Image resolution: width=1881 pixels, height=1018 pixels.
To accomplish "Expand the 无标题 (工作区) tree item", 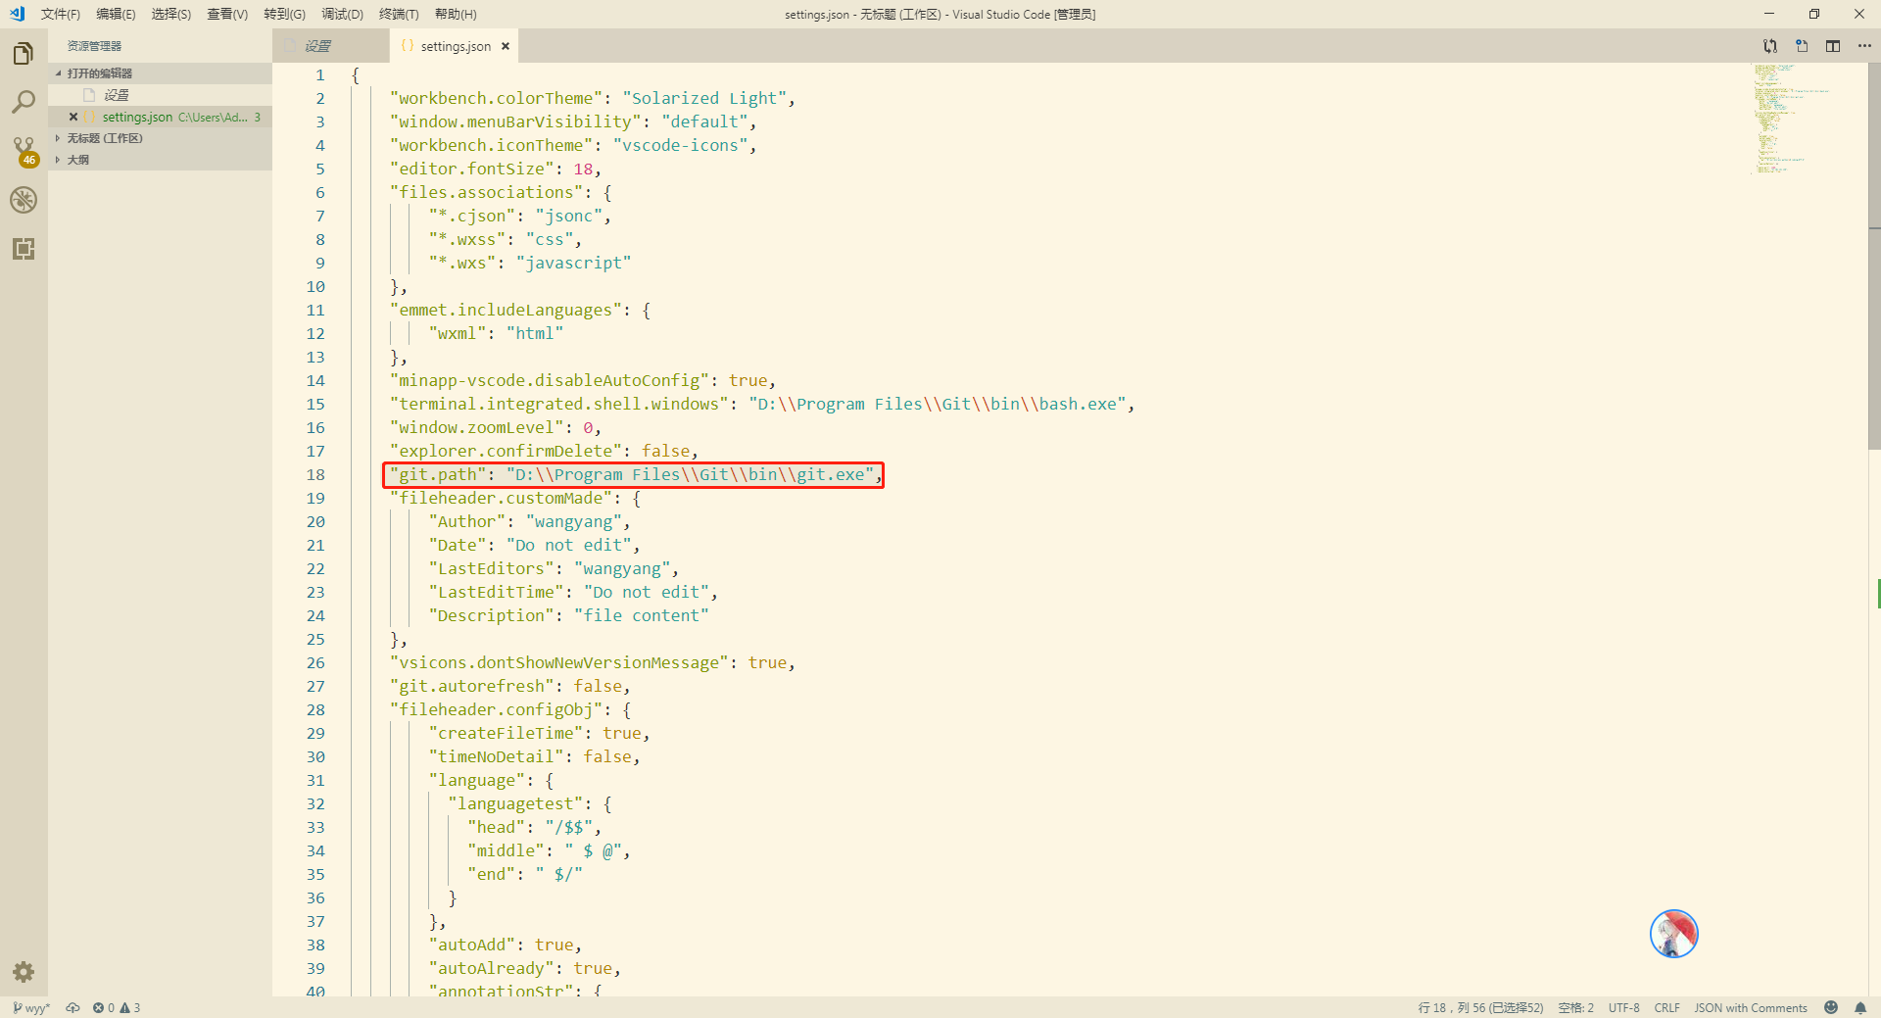I will (x=58, y=137).
